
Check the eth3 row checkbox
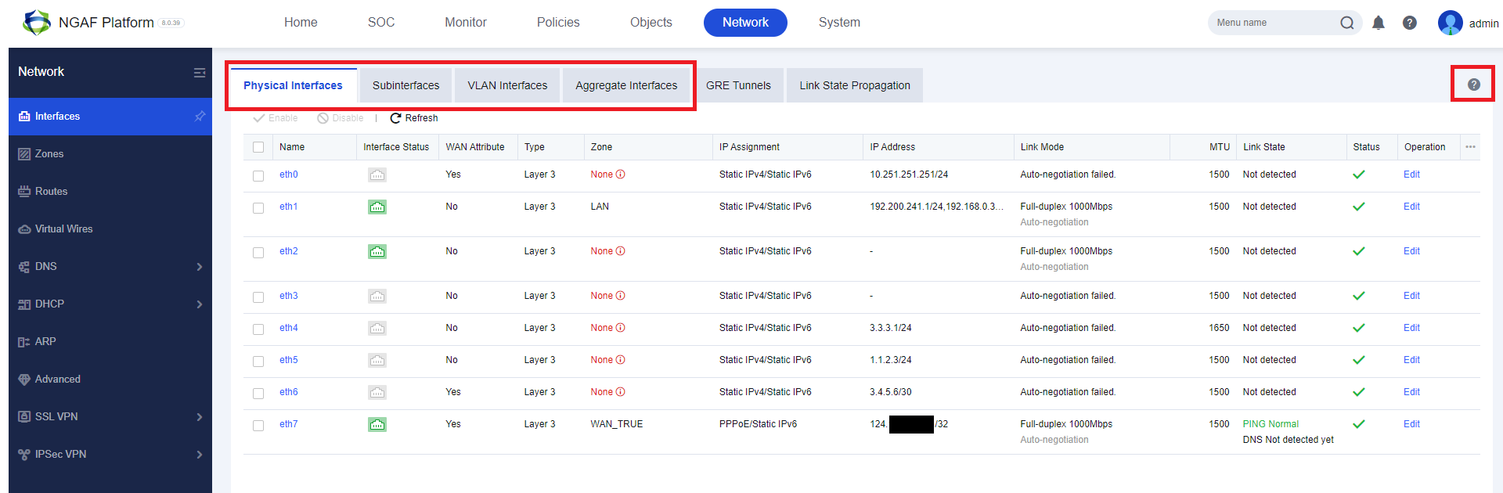pos(258,297)
